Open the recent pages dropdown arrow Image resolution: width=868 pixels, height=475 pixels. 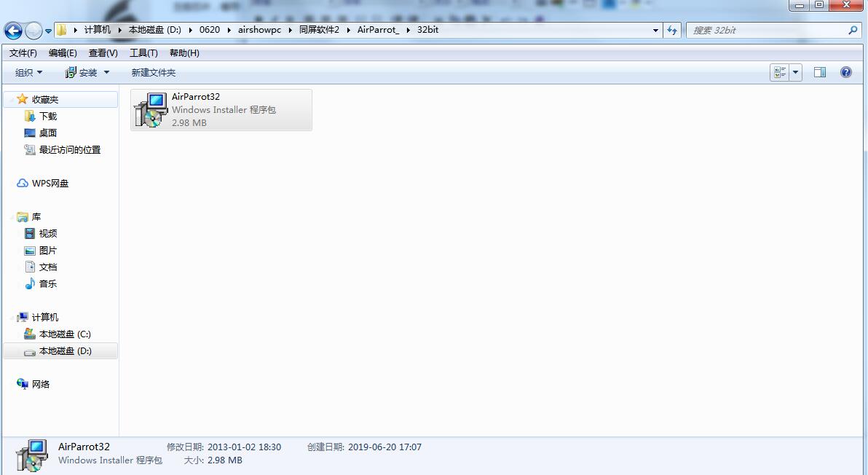click(49, 31)
